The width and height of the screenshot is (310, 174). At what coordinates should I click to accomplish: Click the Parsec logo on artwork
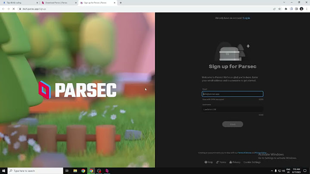(77, 90)
